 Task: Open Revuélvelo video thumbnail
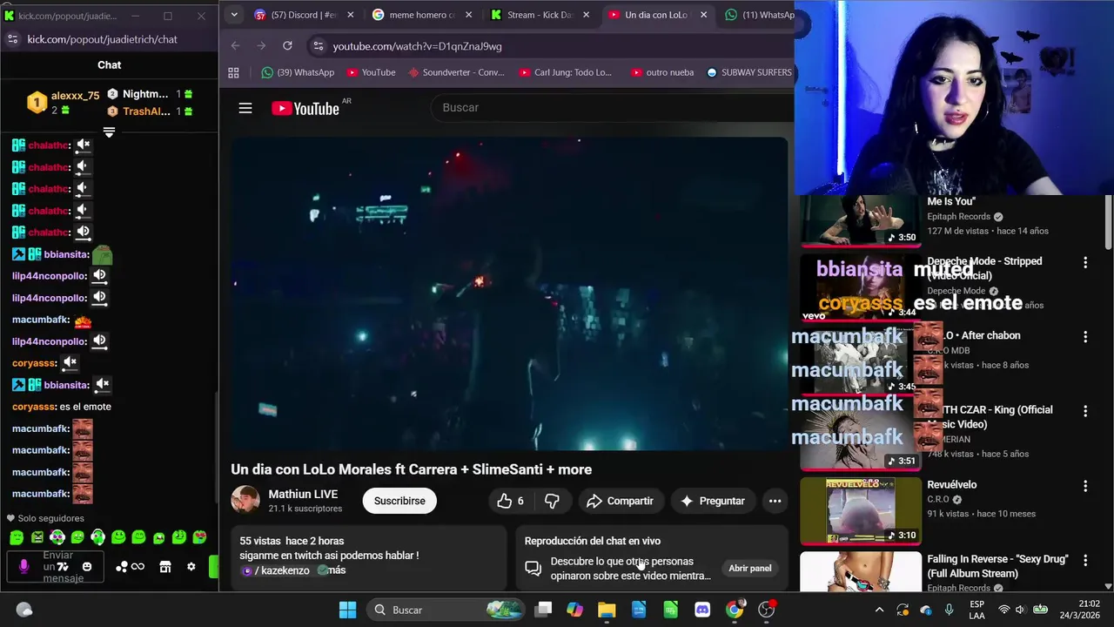(x=860, y=510)
